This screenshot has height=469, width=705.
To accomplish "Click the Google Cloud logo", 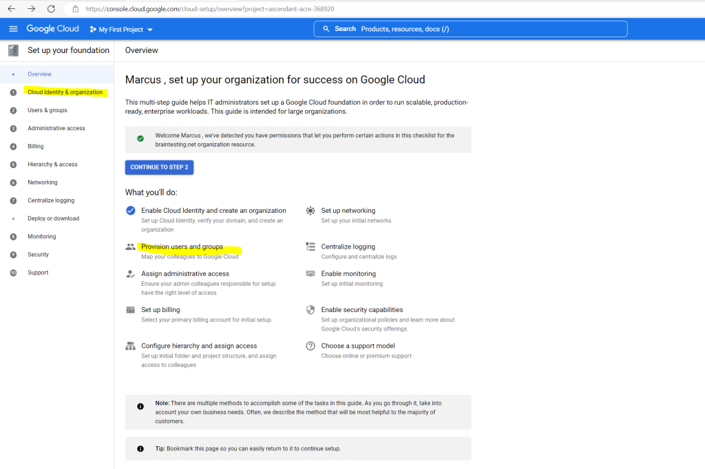I will coord(52,29).
